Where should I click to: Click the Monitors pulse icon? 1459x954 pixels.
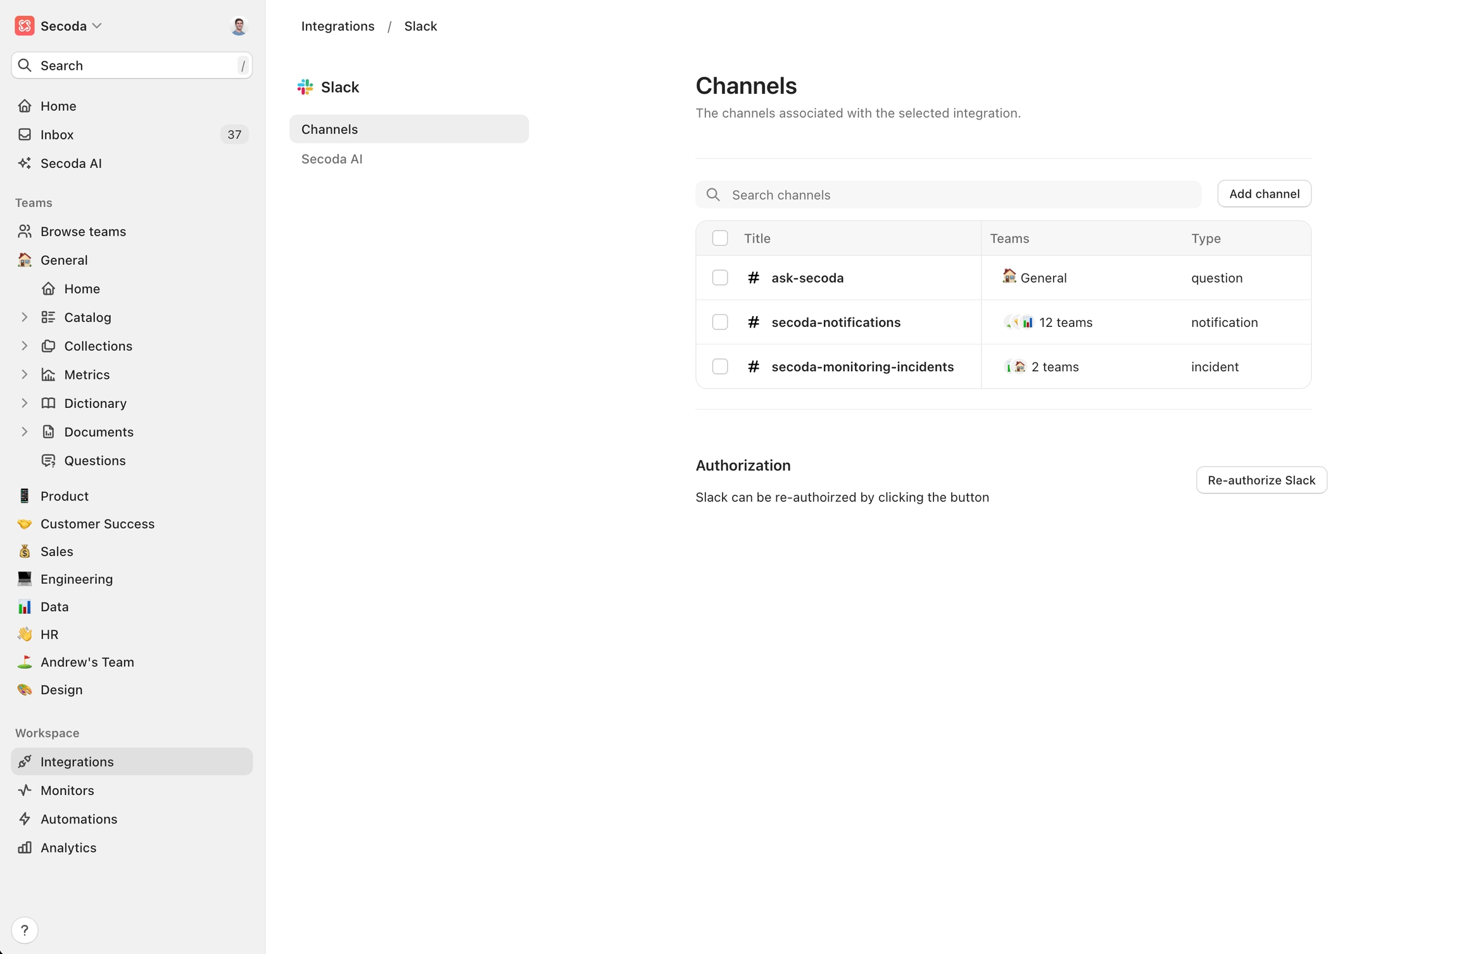[25, 790]
